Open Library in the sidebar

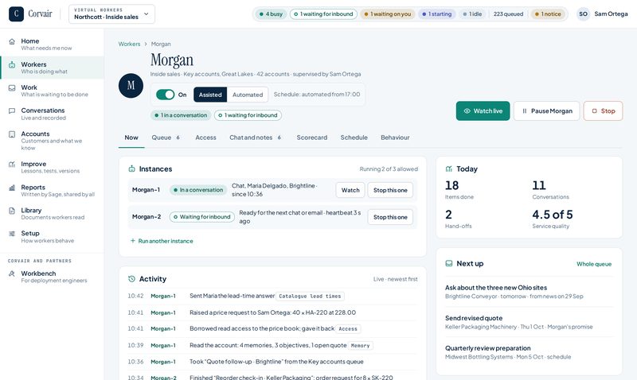coord(52,214)
